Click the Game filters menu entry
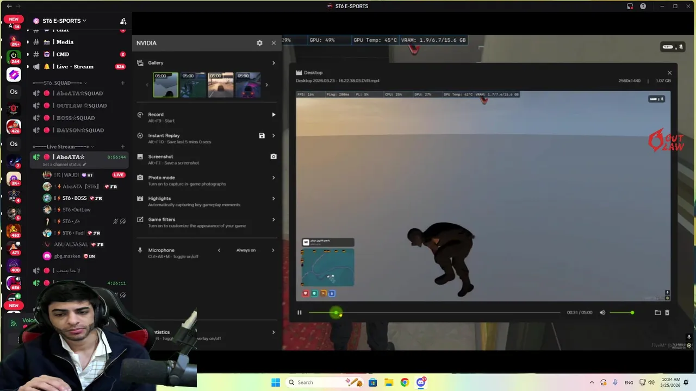696x391 pixels. 207,222
